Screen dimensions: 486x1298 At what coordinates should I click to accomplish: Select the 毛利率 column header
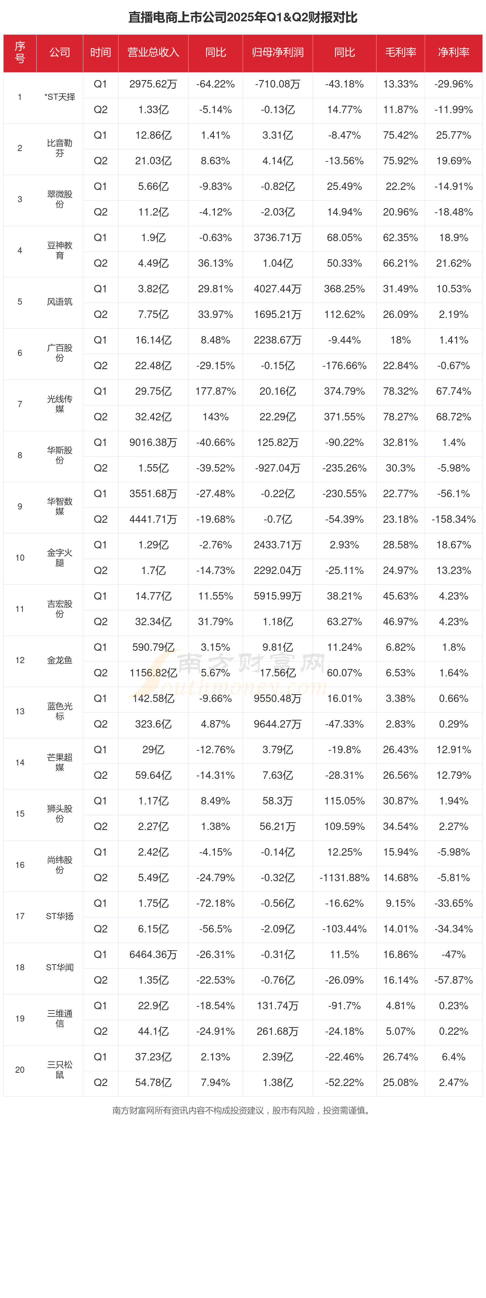point(400,53)
